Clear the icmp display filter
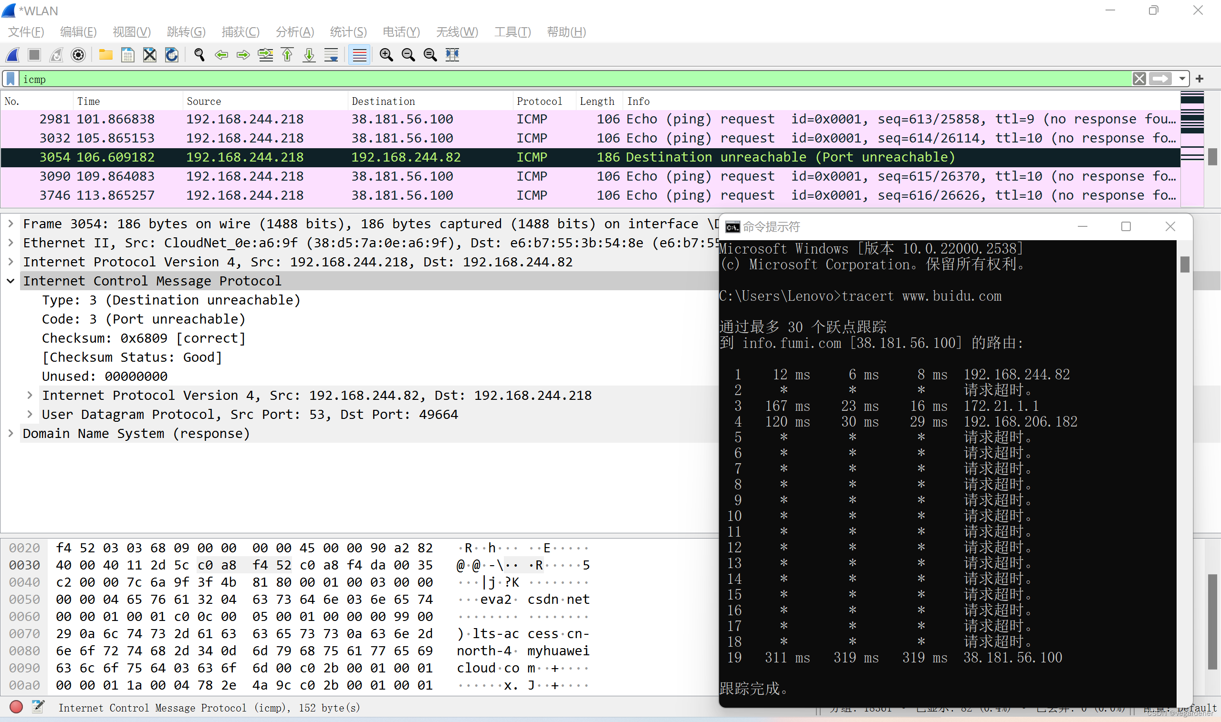 [x=1138, y=79]
